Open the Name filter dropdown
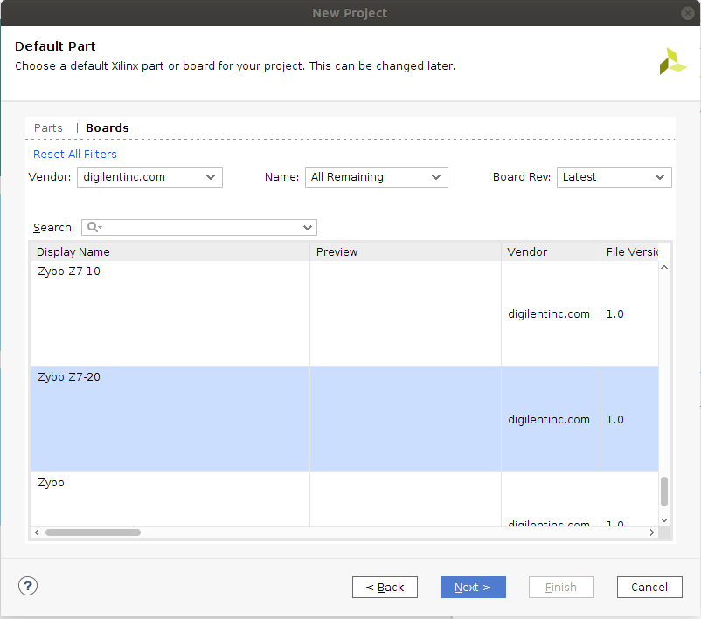Image resolution: width=701 pixels, height=619 pixels. click(x=377, y=177)
